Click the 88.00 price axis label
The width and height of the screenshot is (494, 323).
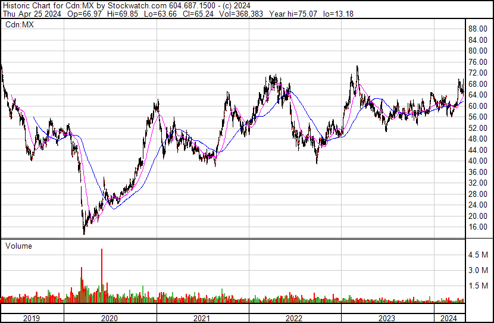tap(478, 29)
